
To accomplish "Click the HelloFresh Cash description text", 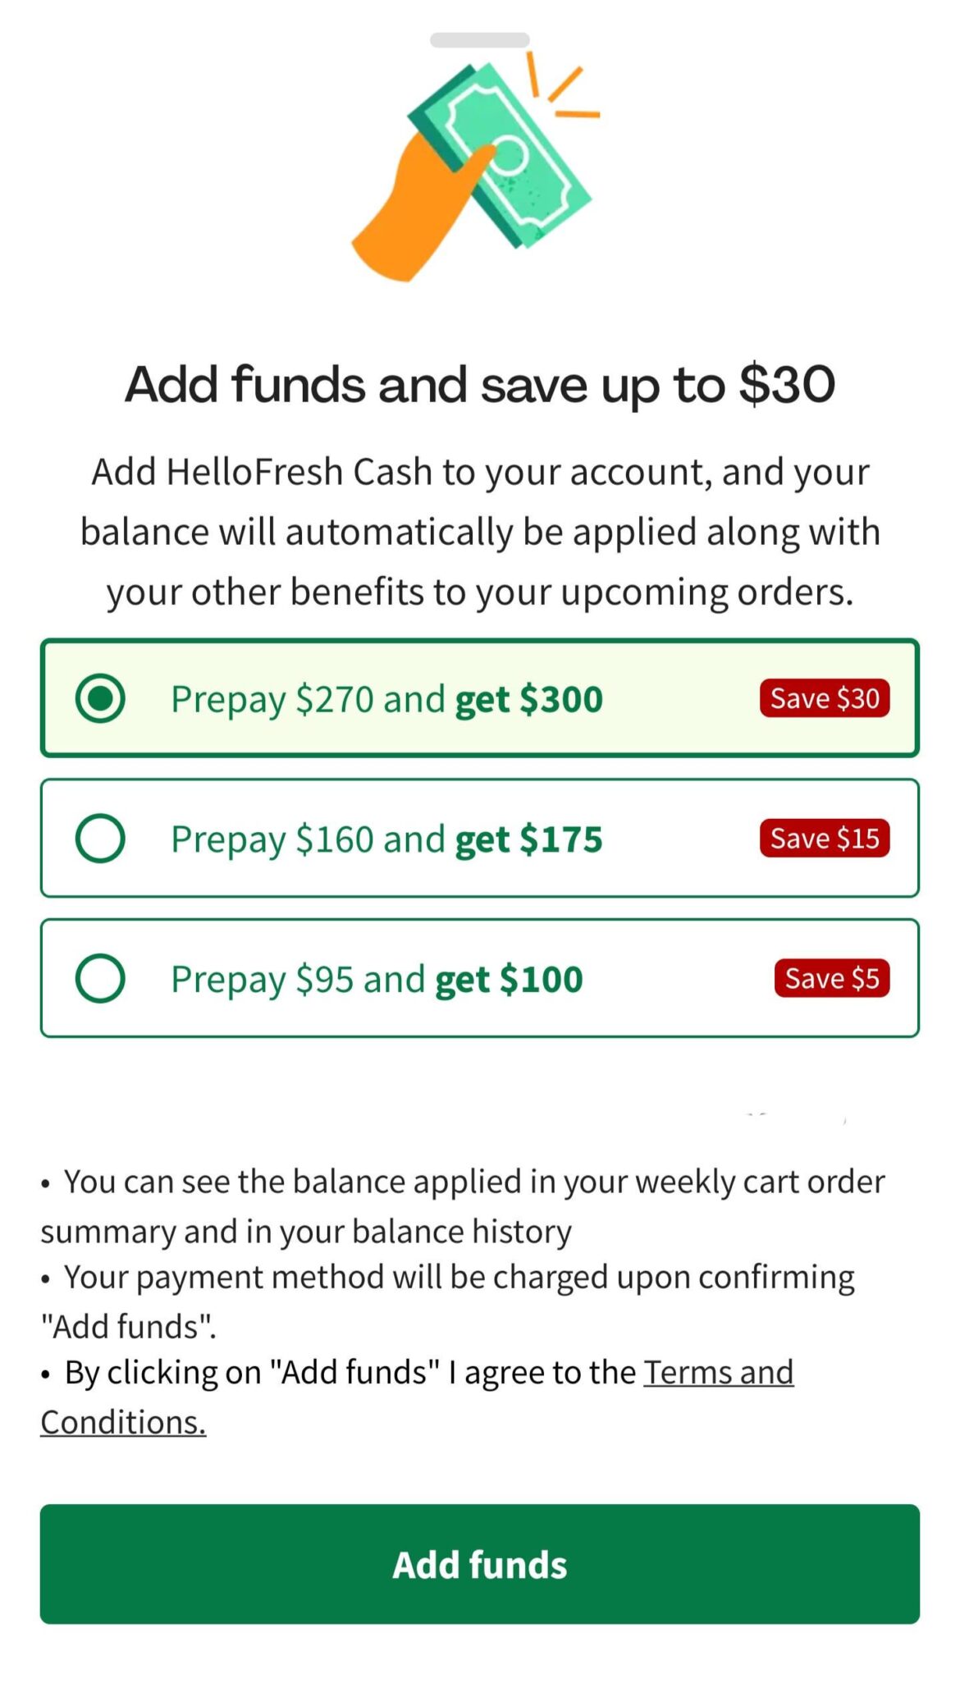I will [x=480, y=530].
